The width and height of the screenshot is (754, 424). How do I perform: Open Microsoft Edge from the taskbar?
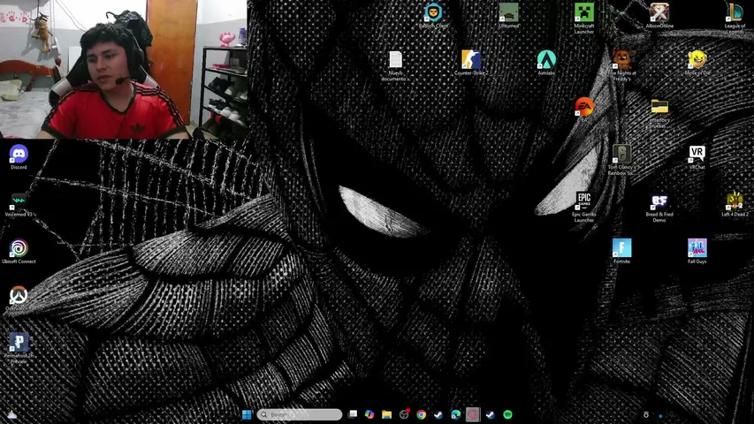point(455,414)
